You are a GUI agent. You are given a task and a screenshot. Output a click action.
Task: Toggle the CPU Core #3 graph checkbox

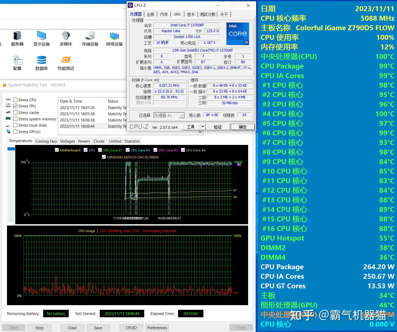pos(155,150)
